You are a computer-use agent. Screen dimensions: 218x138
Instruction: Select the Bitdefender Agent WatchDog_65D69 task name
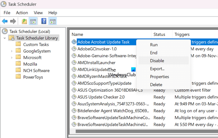pyautogui.click(x=113, y=111)
